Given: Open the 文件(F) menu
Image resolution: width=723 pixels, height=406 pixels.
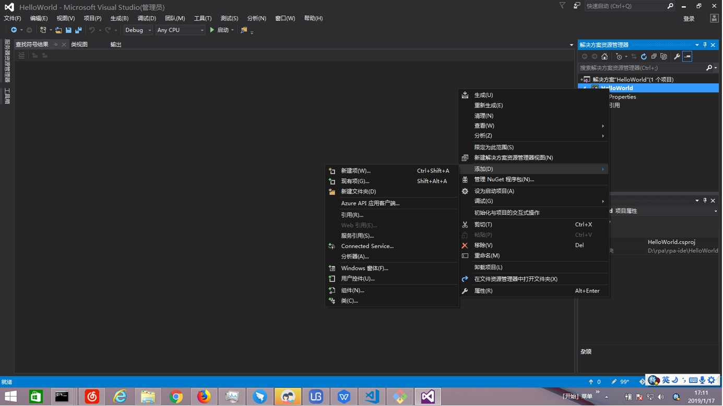Looking at the screenshot, I should point(13,18).
